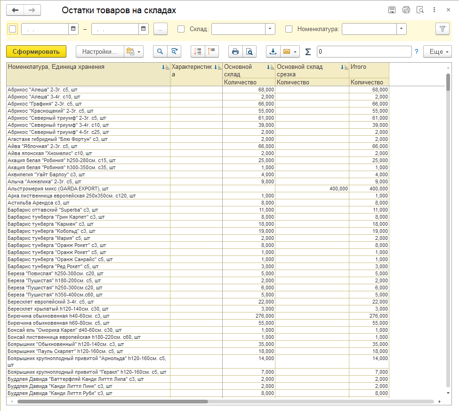
Task: Open toolbar print preview icon
Action: [x=250, y=51]
